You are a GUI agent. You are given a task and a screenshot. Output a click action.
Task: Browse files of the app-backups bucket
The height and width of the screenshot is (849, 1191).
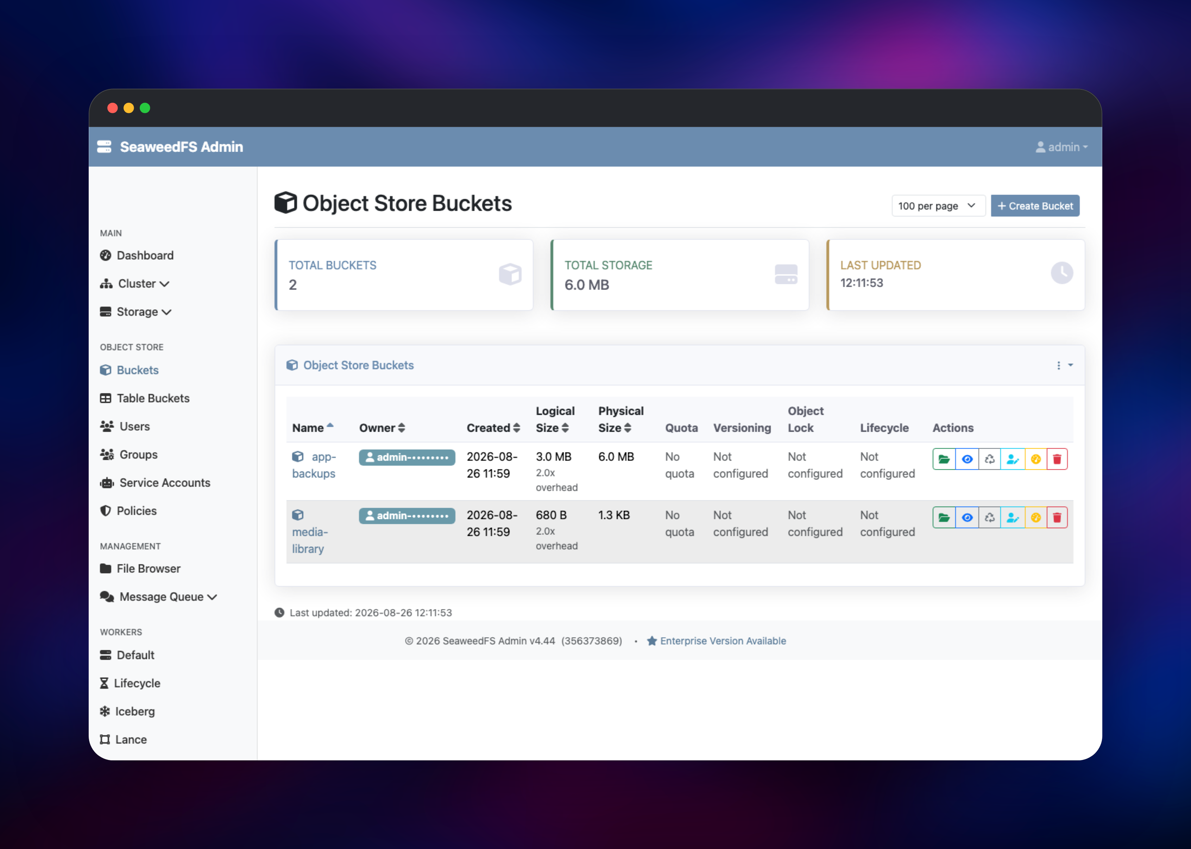pyautogui.click(x=944, y=459)
